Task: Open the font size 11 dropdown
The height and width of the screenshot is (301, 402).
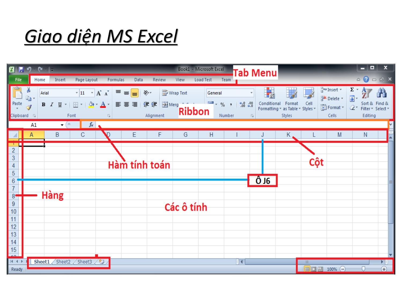Action: (92, 93)
